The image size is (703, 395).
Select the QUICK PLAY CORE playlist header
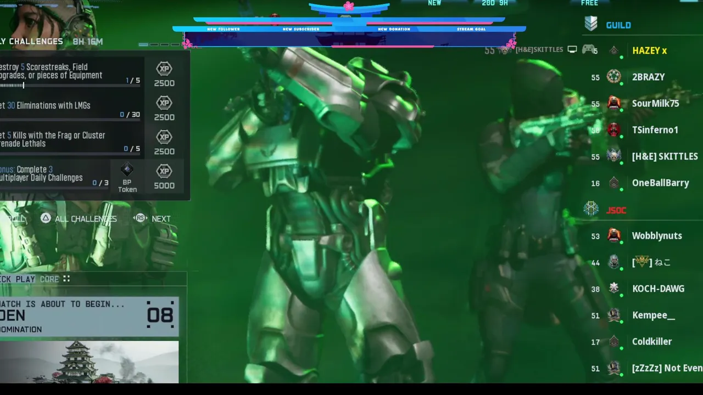30,279
